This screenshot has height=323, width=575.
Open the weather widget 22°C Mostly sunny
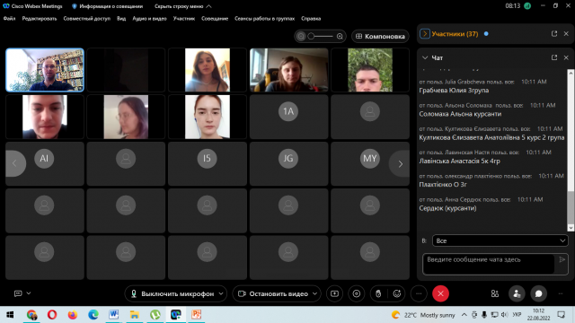point(423,315)
